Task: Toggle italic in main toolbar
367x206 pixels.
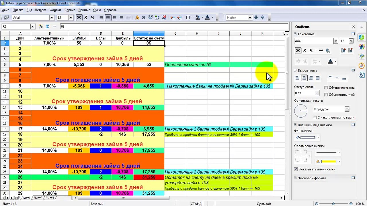Action: click(x=85, y=17)
